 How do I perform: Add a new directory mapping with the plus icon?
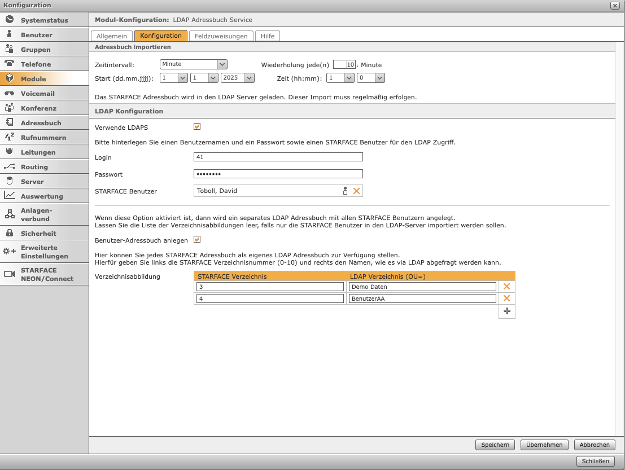[506, 311]
